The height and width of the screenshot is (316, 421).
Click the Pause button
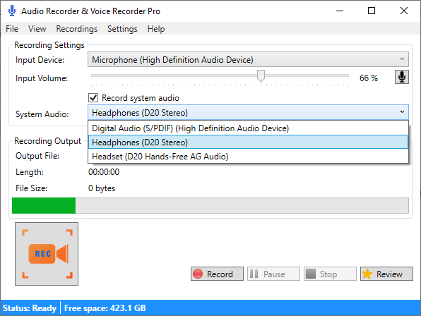[273, 274]
